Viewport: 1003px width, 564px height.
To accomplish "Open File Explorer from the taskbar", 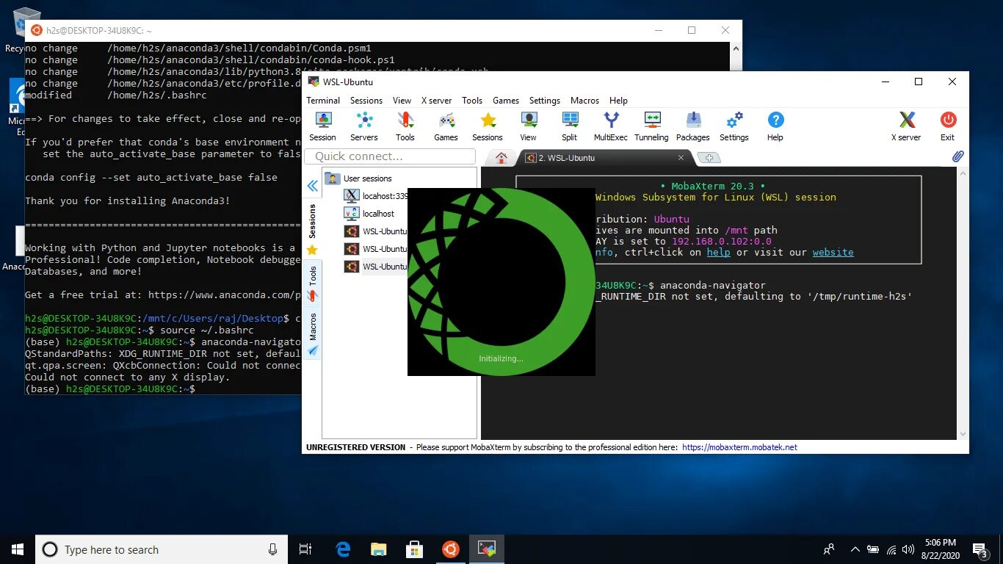I will click(x=379, y=549).
